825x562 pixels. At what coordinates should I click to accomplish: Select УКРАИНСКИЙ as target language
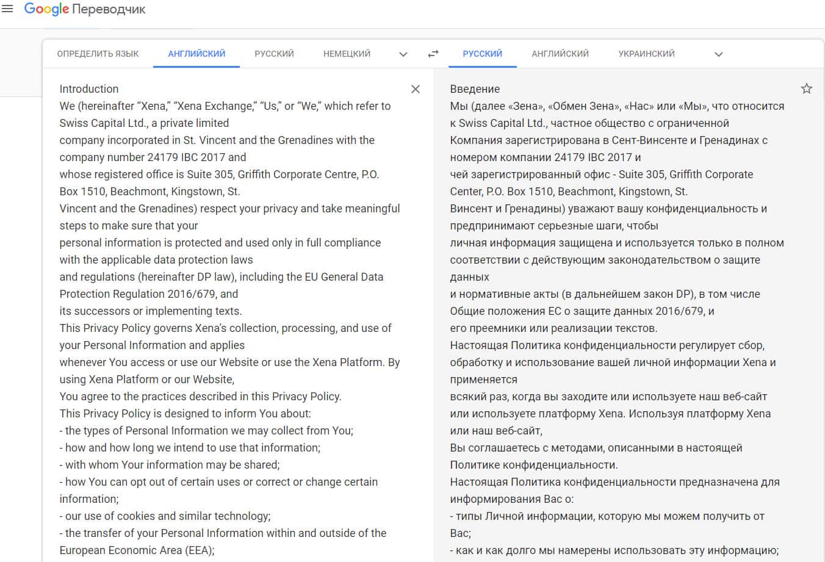pos(646,54)
